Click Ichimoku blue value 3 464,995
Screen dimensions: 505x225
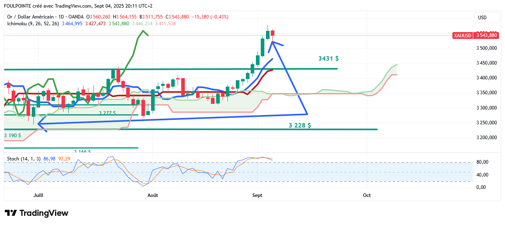(x=72, y=24)
